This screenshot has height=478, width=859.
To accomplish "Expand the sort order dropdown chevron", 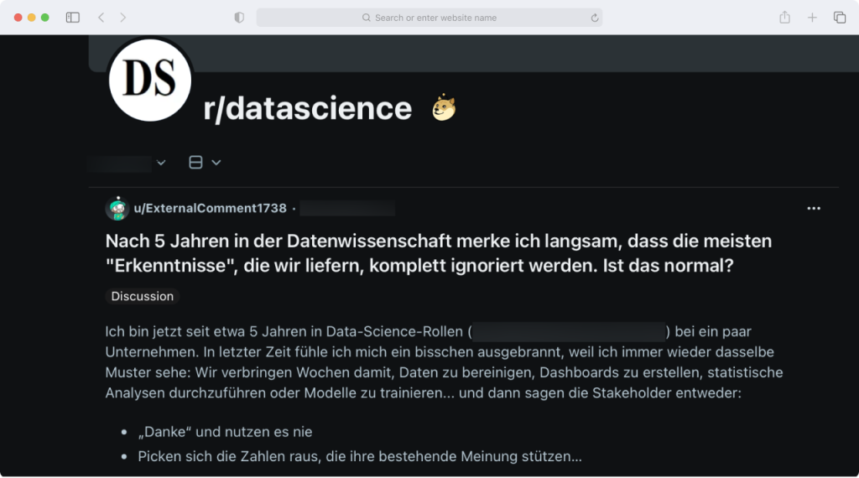I will 160,163.
